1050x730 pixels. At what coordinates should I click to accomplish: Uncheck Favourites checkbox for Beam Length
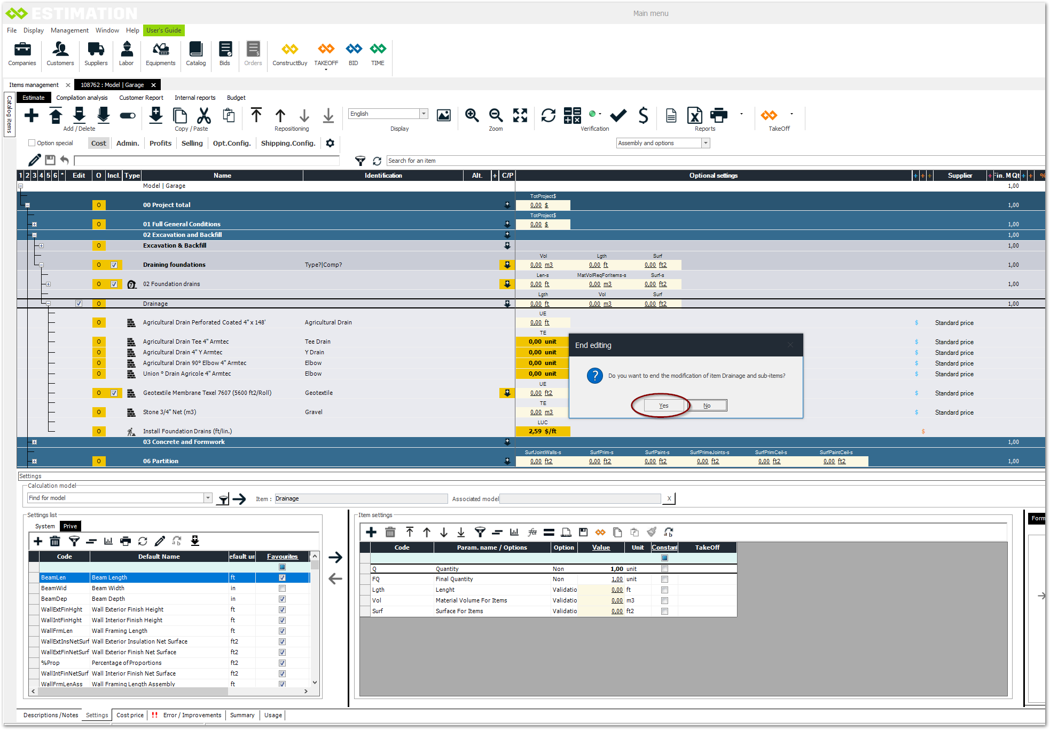pyautogui.click(x=282, y=577)
